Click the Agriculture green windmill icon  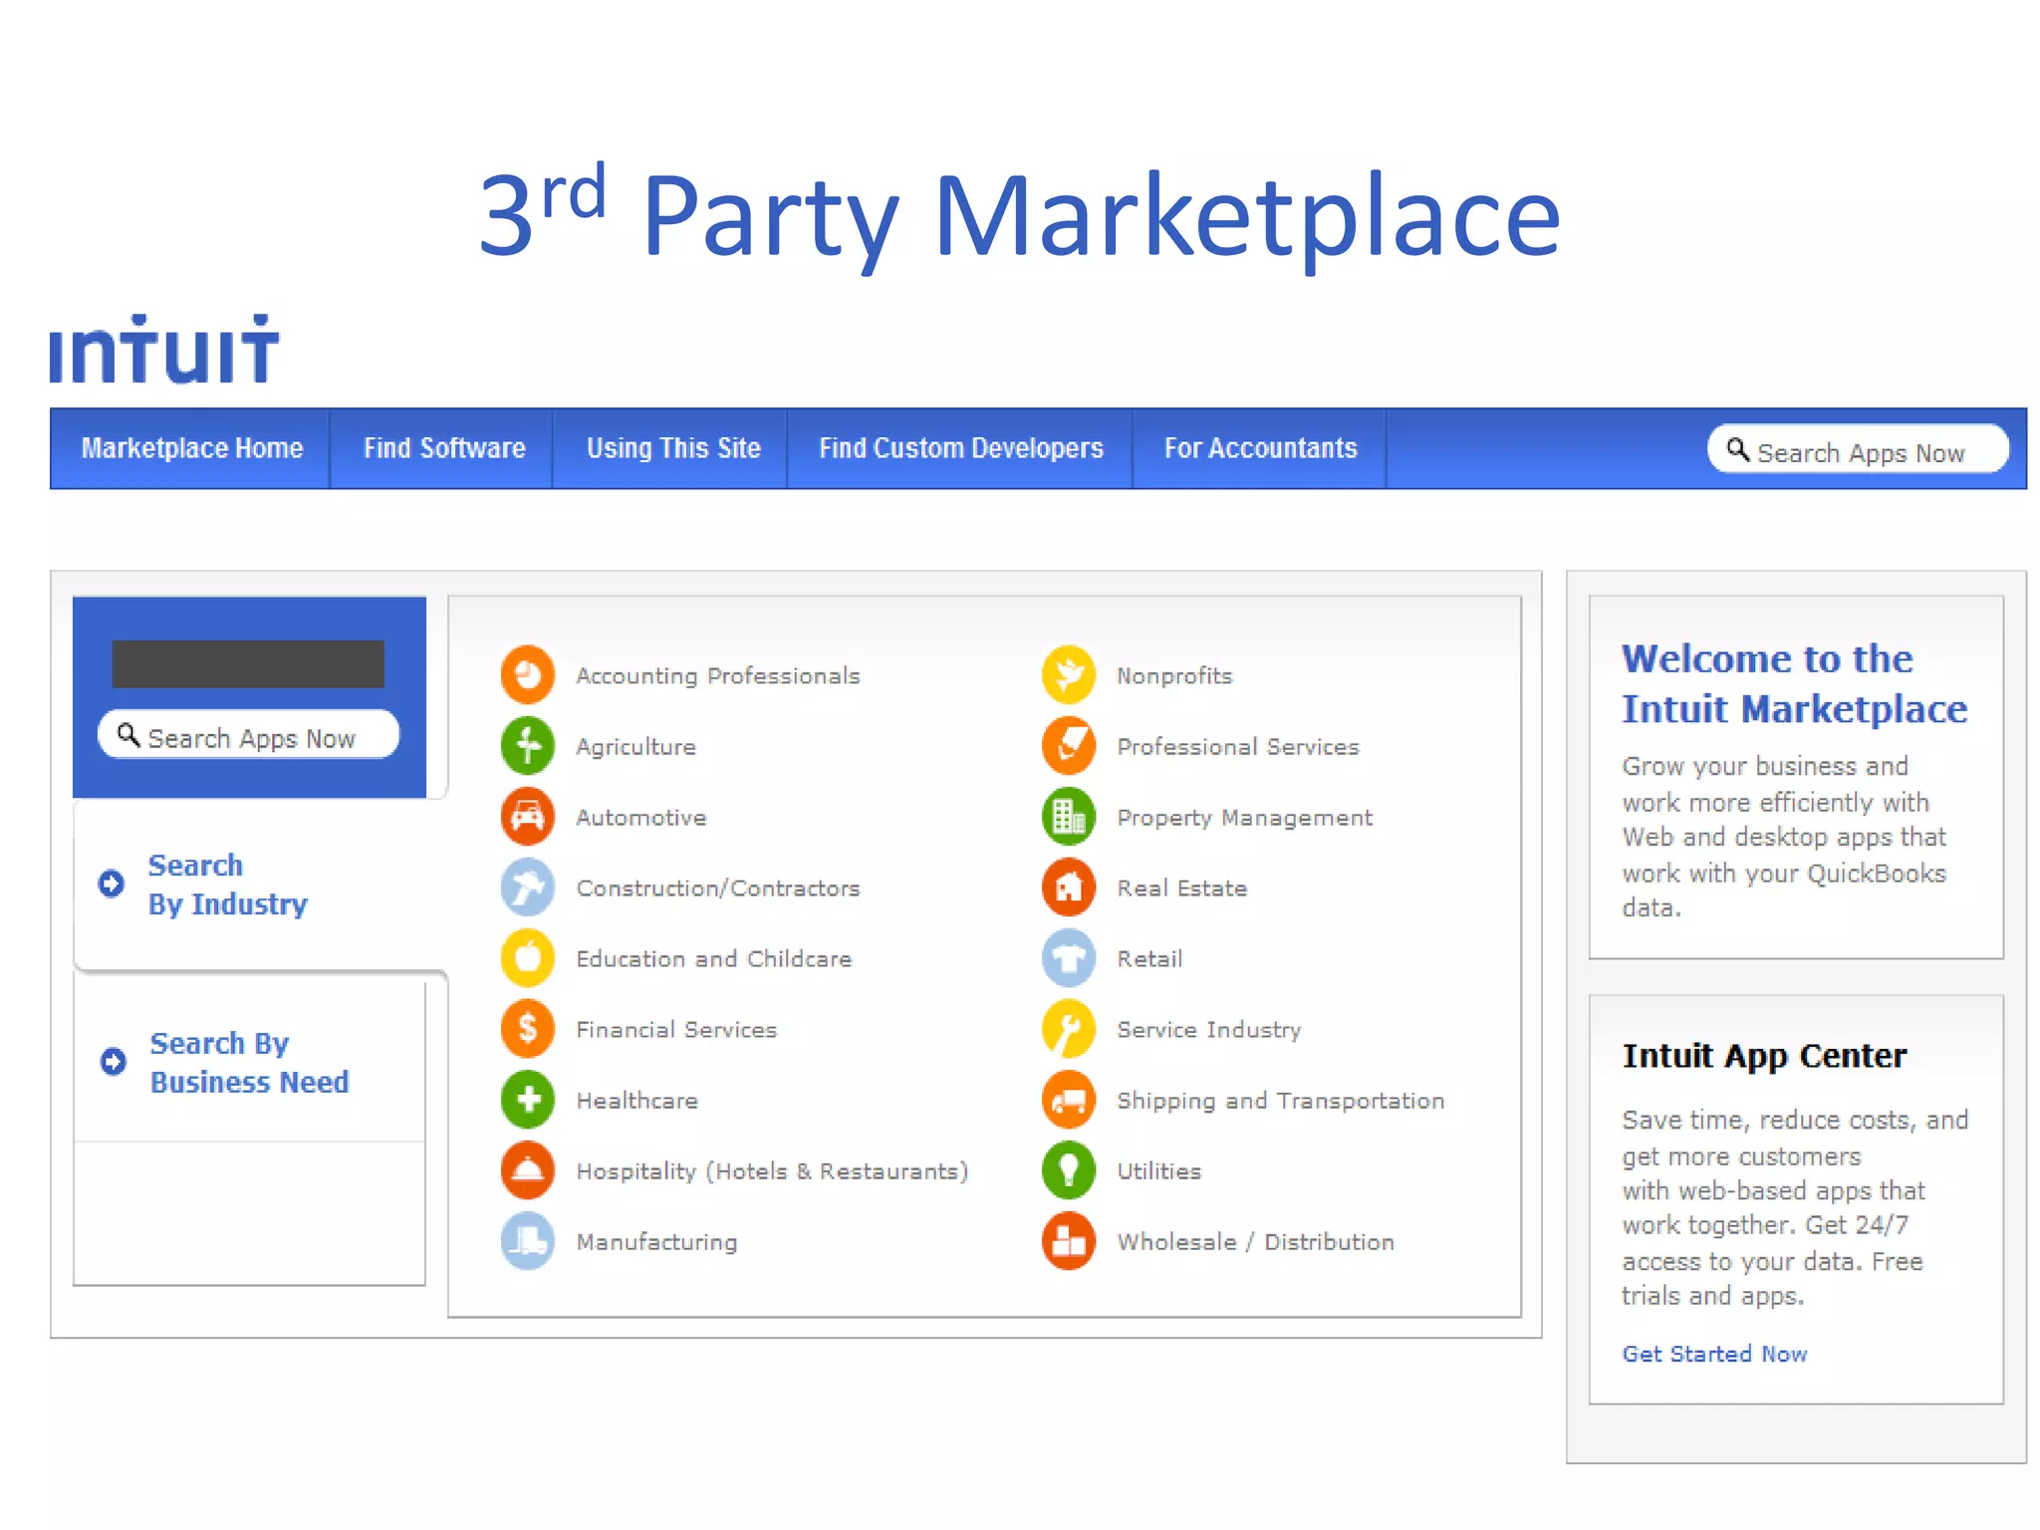click(x=528, y=745)
